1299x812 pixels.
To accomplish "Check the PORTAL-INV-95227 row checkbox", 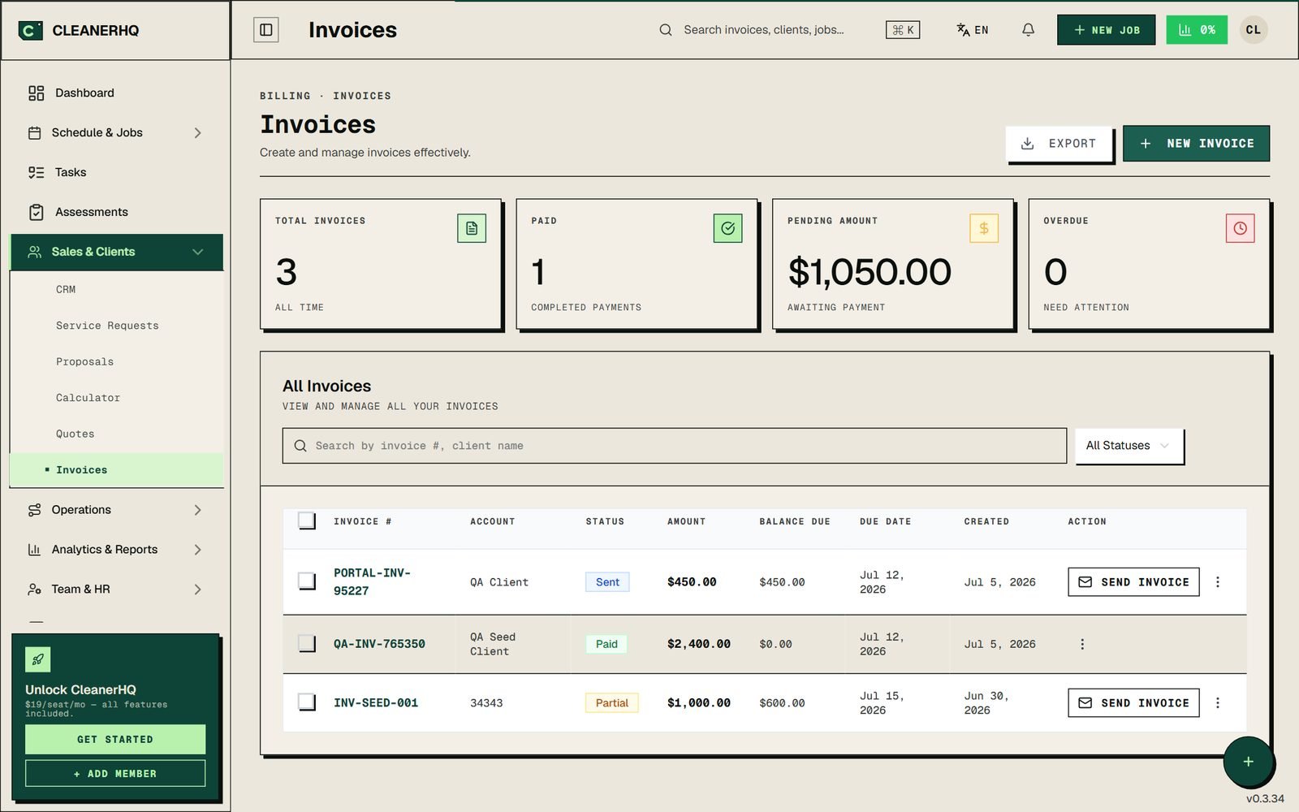I will [x=307, y=581].
